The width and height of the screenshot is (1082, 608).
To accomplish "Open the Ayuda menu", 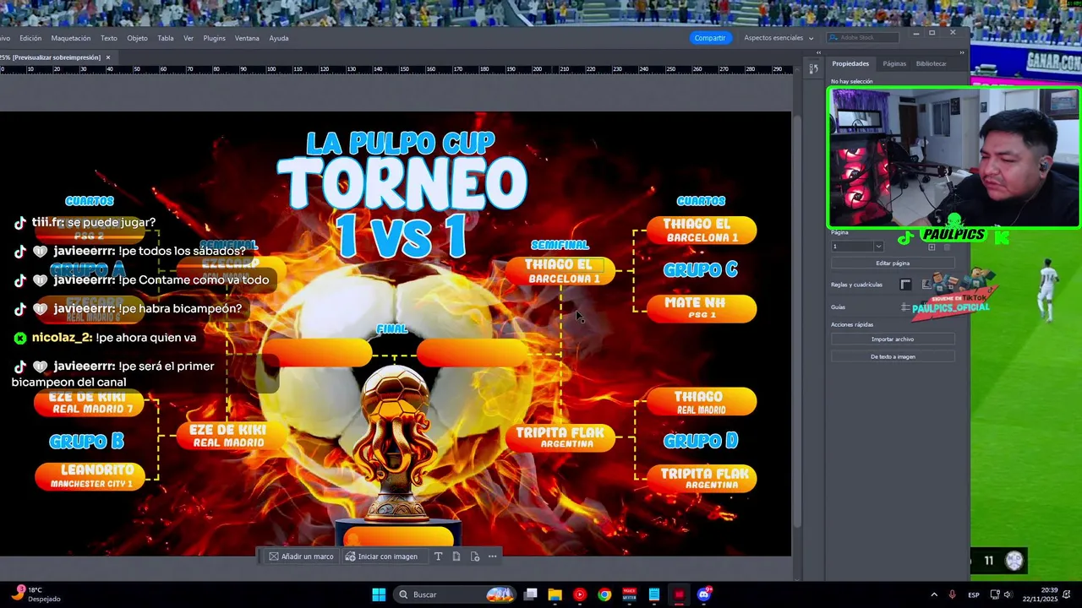I will click(279, 38).
